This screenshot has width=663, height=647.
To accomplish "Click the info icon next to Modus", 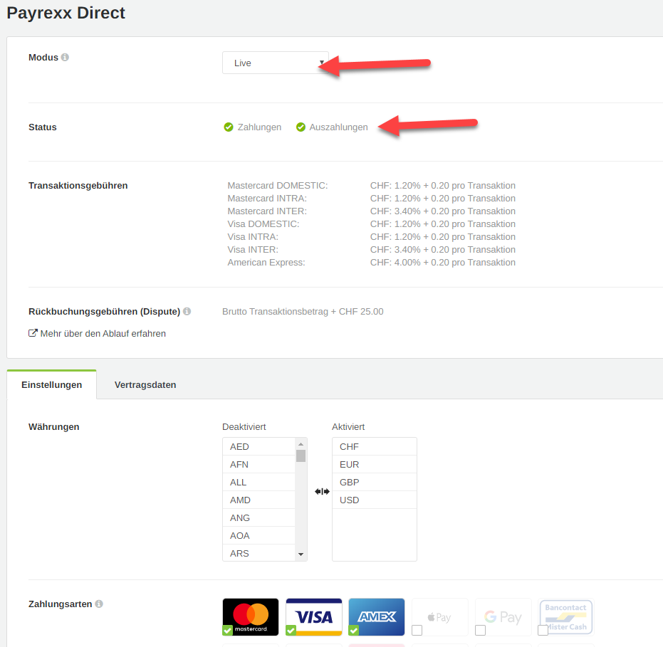I will point(66,58).
